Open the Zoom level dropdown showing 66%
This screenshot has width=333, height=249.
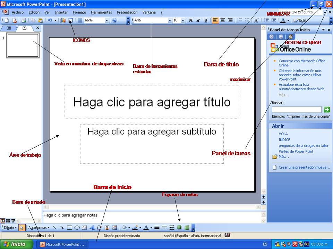click(106, 20)
